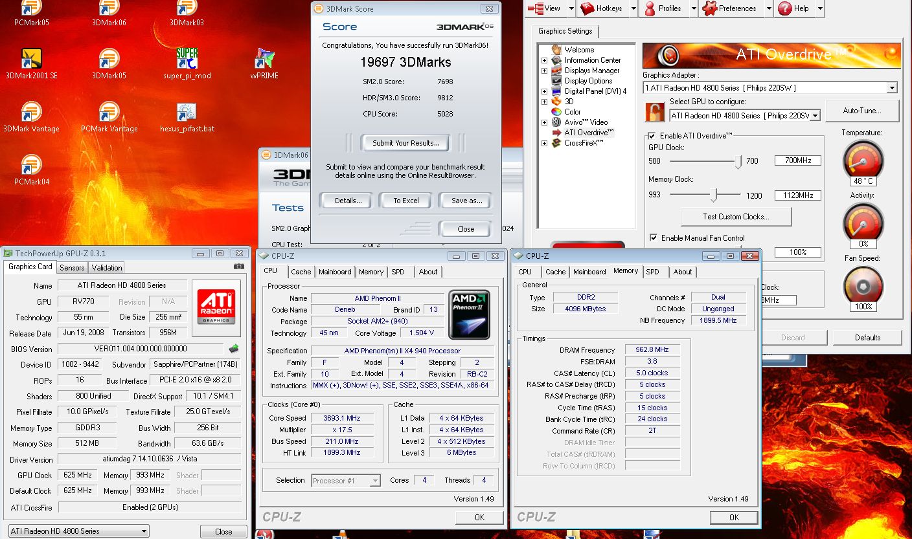912x539 pixels.
Task: Switch to GPU-Z Validation tab
Action: (107, 268)
